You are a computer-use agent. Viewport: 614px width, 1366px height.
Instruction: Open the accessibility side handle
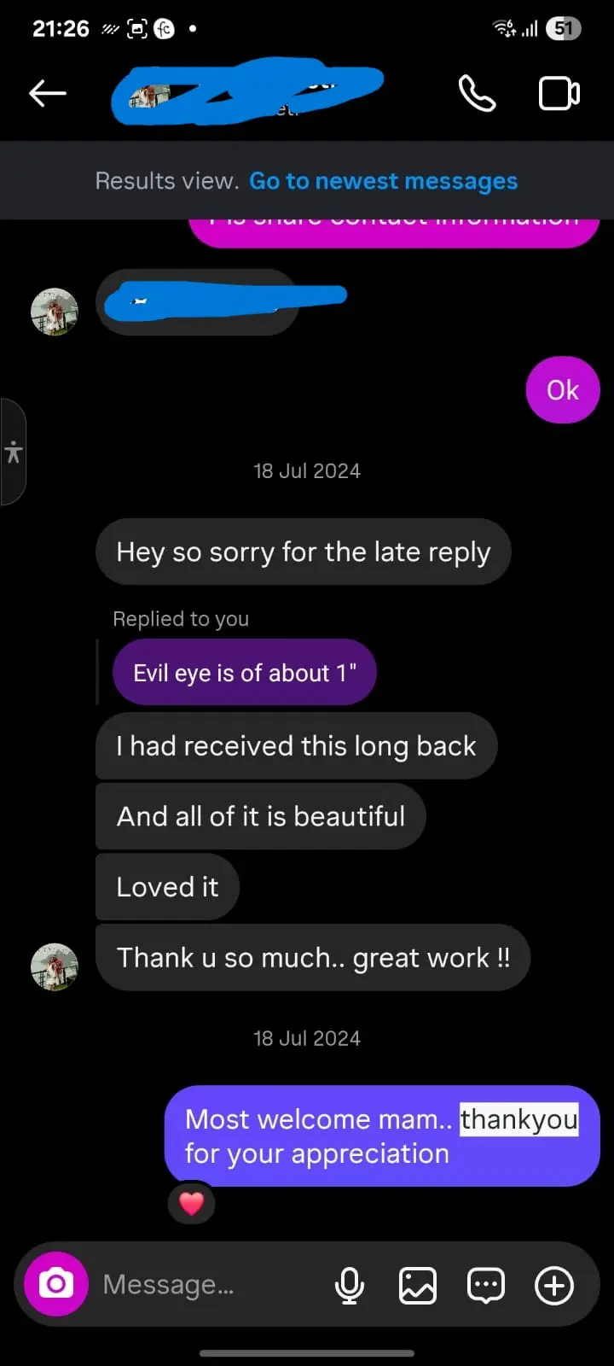click(x=13, y=452)
